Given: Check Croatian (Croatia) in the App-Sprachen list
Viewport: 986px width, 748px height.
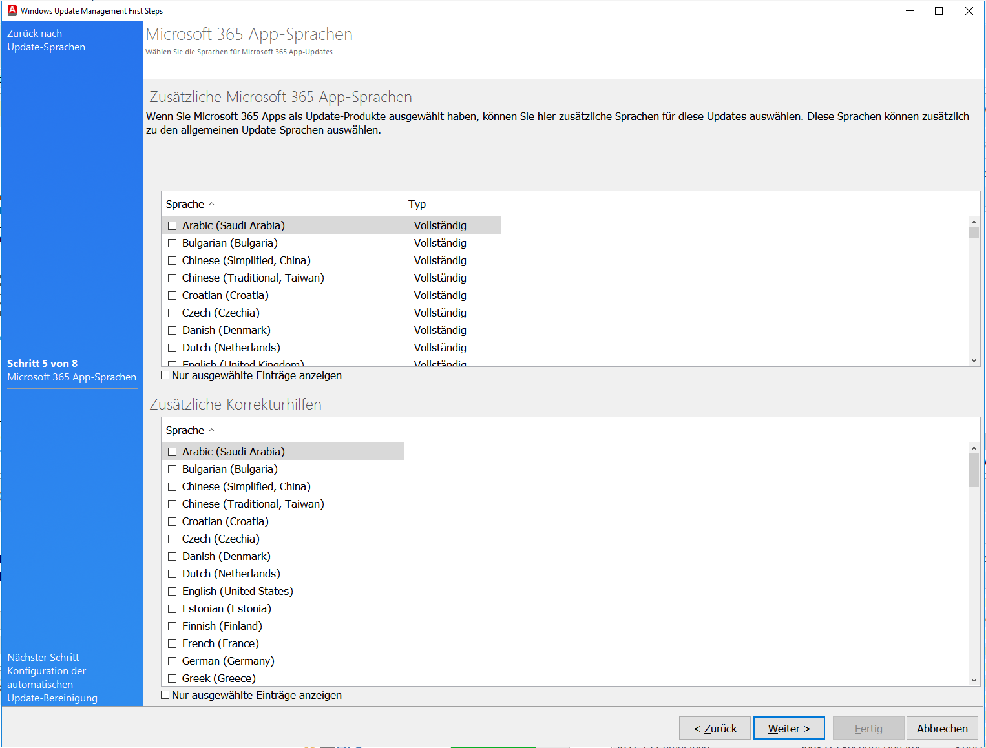Looking at the screenshot, I should coord(172,296).
